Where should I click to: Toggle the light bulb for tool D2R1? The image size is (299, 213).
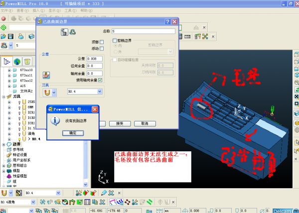[19, 113]
